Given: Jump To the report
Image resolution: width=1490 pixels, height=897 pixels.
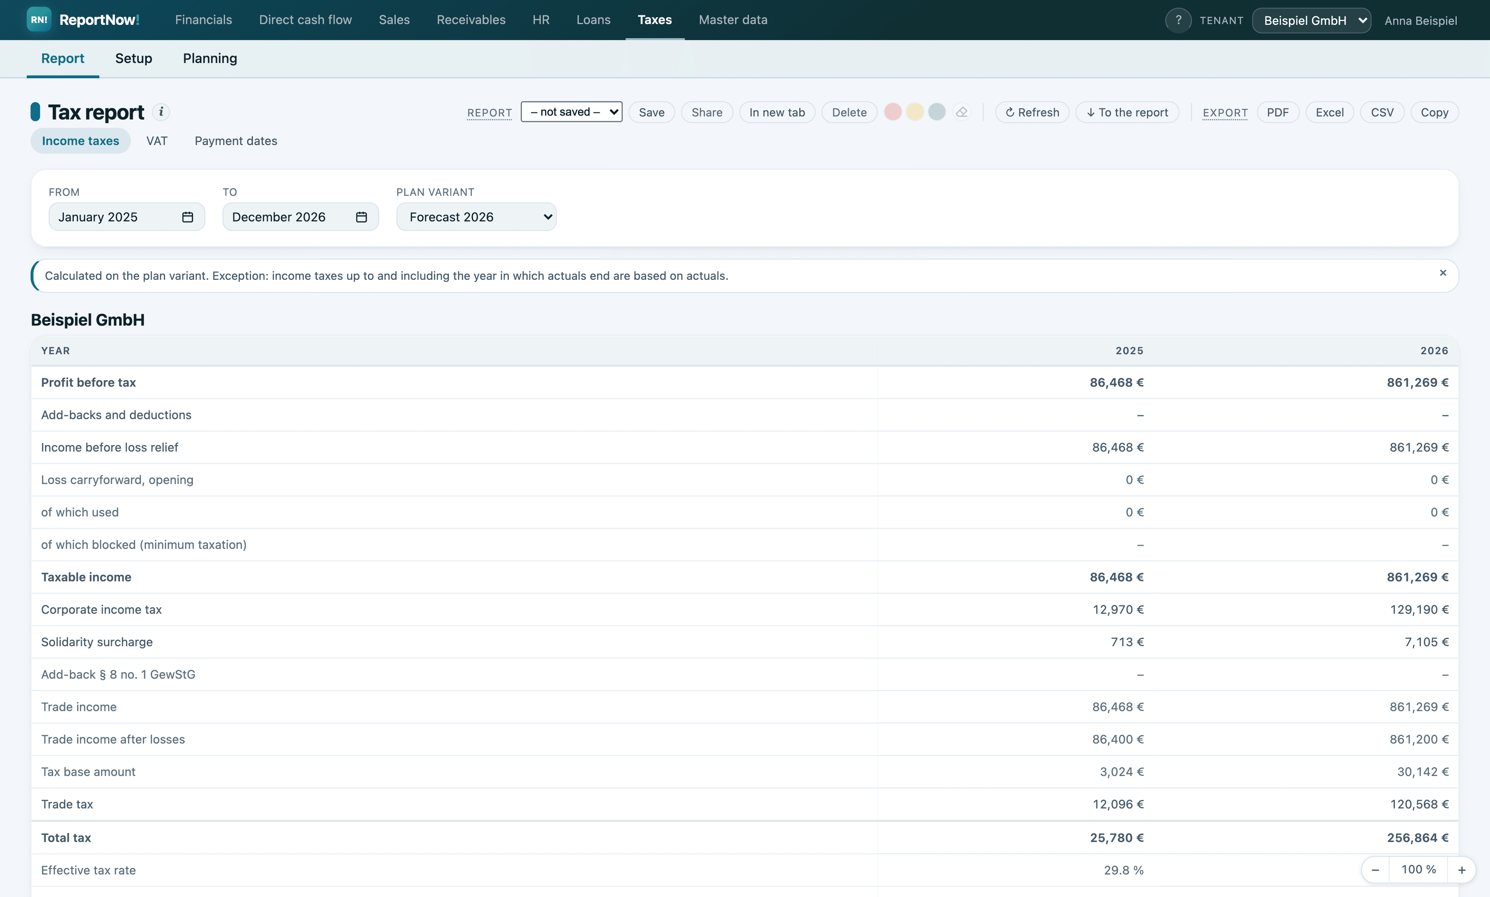Looking at the screenshot, I should [x=1127, y=112].
